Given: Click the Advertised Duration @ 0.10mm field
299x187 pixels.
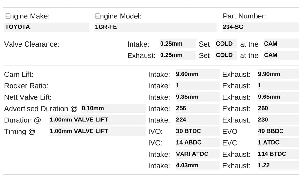Looking at the screenshot, I should click(x=113, y=108).
